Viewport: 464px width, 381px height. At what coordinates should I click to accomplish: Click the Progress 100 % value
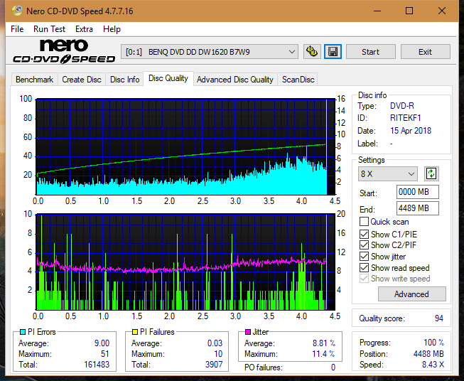click(x=434, y=343)
